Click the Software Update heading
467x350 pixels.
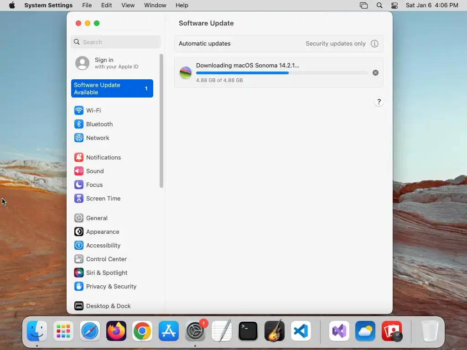[206, 23]
